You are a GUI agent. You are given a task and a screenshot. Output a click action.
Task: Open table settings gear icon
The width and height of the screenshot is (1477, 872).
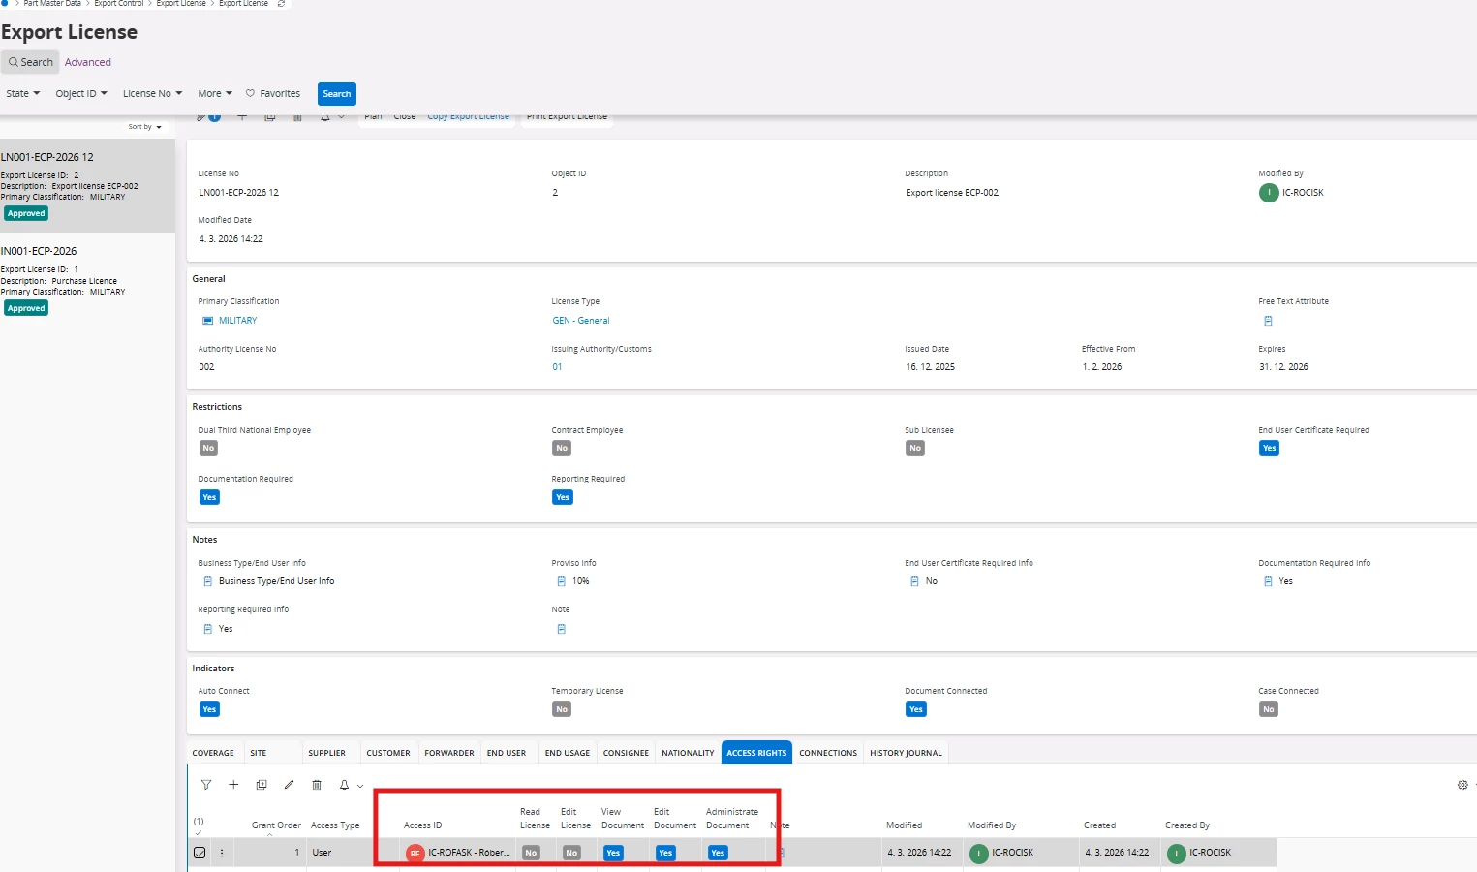coord(1462,785)
